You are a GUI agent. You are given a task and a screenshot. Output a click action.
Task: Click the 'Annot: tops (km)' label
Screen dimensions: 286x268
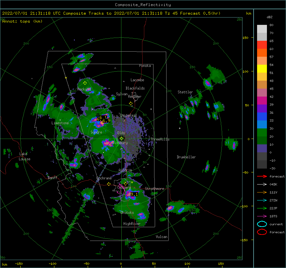22,21
